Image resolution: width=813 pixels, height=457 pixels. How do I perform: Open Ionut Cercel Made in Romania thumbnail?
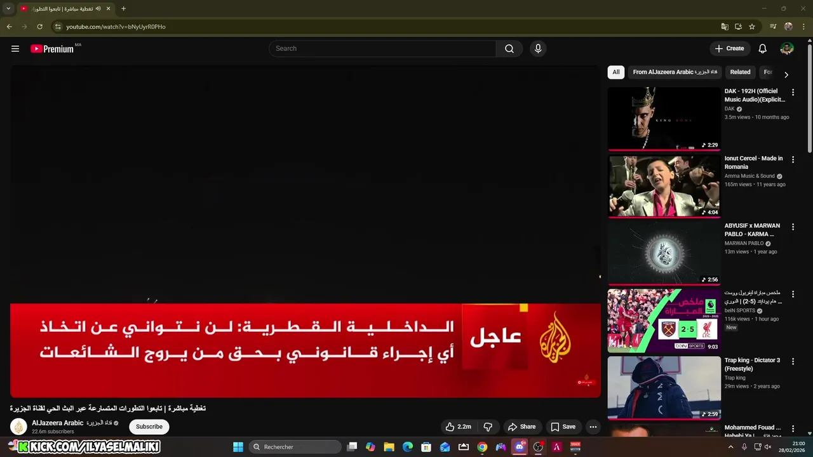tap(664, 186)
